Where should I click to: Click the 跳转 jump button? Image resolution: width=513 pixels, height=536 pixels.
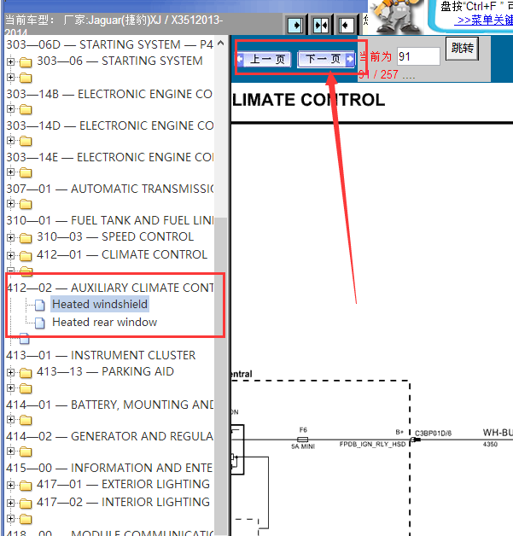462,48
